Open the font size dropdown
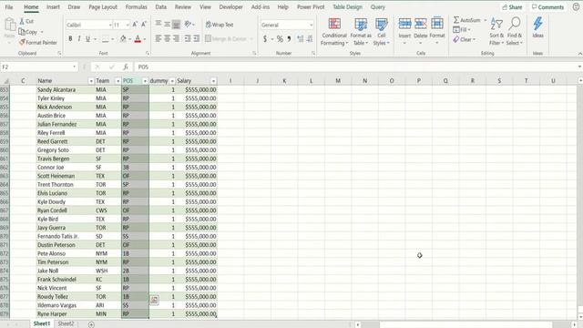 (128, 25)
